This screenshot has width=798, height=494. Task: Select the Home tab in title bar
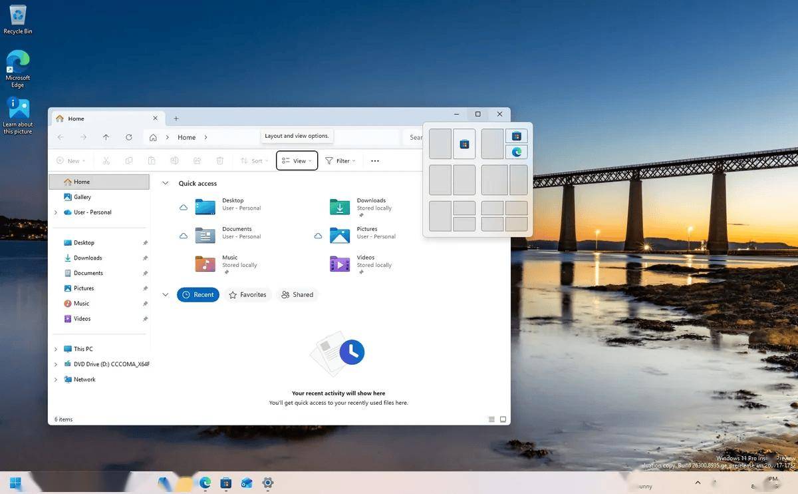(106, 119)
